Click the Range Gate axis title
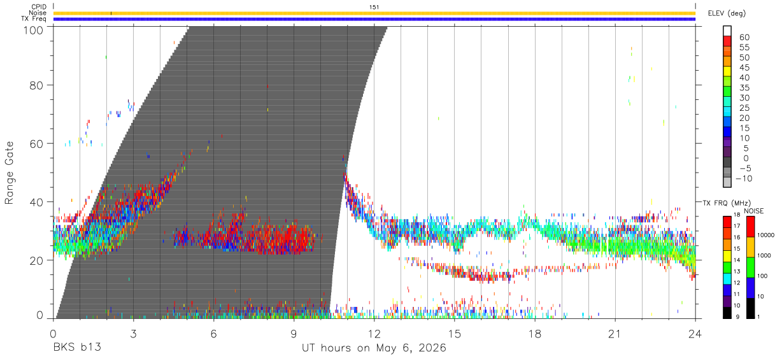Viewport: 782px width, 361px height. (x=10, y=173)
